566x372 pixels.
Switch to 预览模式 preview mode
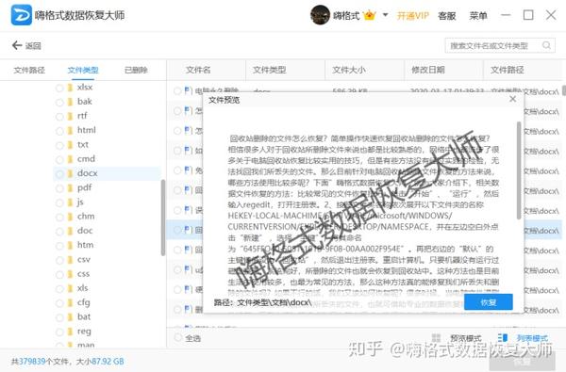[466, 338]
